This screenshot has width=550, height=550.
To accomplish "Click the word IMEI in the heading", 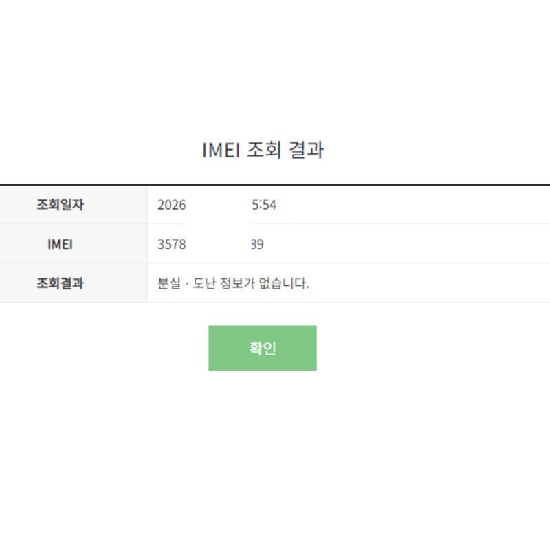I will pyautogui.click(x=221, y=151).
